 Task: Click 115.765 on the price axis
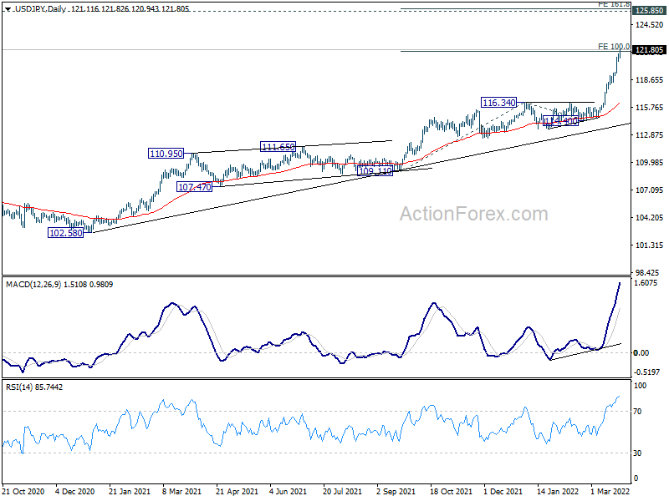[650, 108]
